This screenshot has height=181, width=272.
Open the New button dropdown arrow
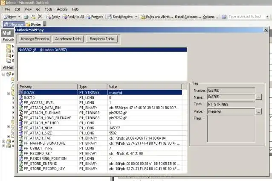click(x=19, y=17)
